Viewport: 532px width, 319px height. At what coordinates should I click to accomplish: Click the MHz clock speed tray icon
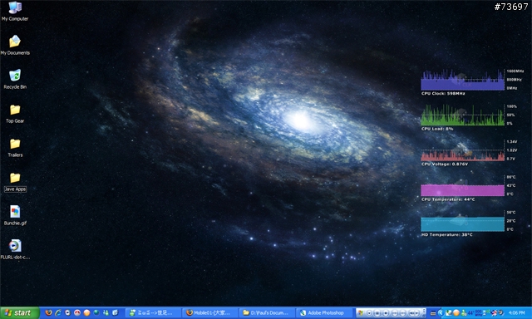[x=479, y=313]
